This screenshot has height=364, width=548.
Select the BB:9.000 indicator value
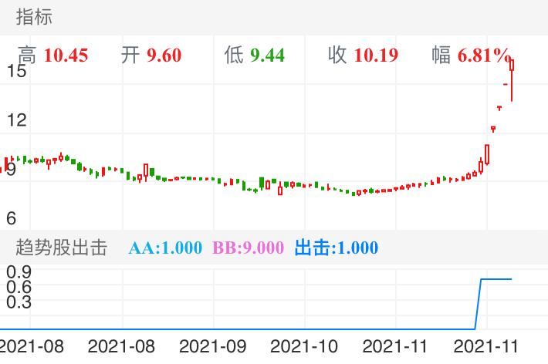[248, 248]
